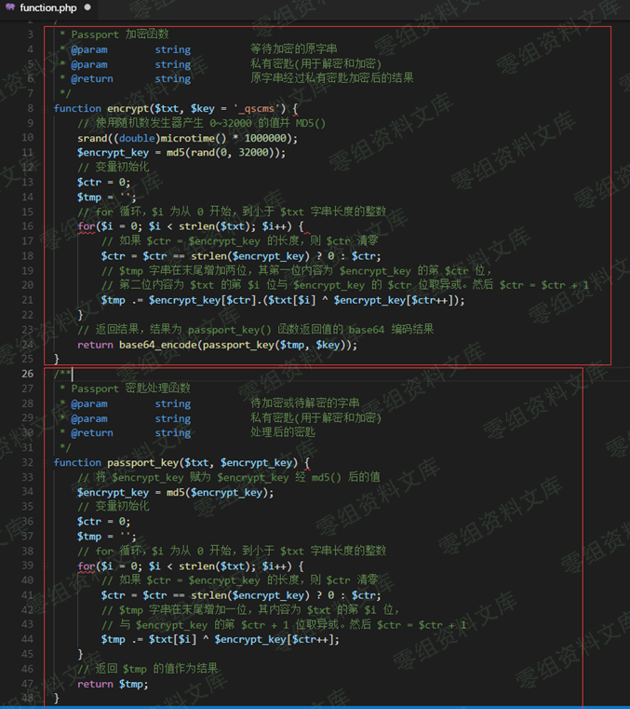Switch to the function.php tab
The height and width of the screenshot is (709, 630).
coord(47,7)
